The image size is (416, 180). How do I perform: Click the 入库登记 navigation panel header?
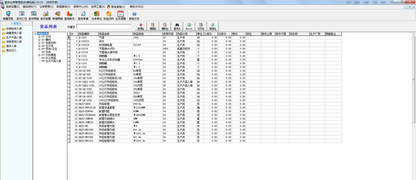16,24
